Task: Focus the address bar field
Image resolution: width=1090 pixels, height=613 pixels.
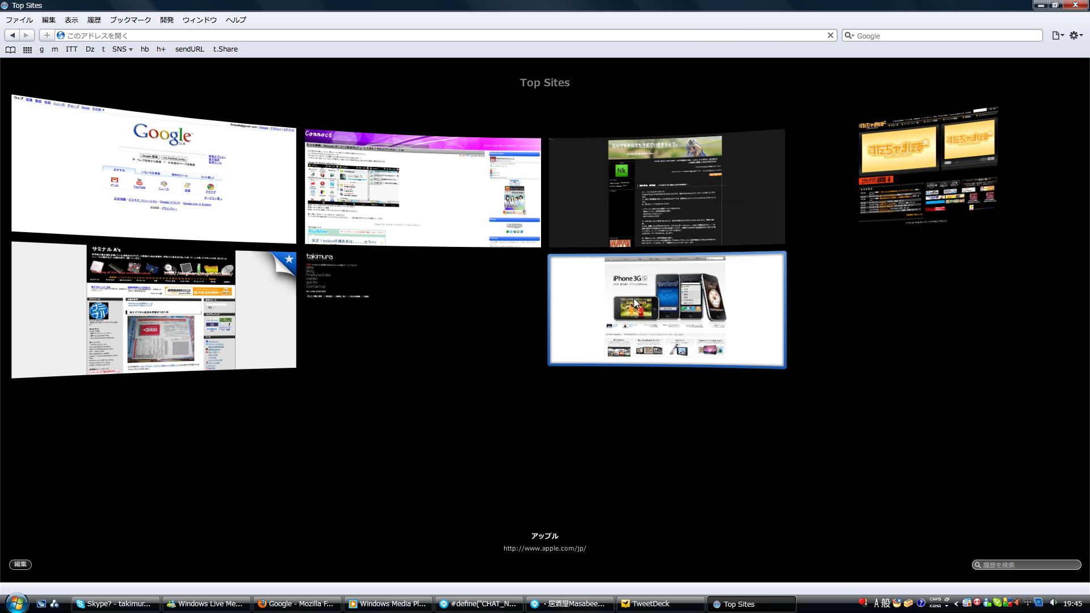Action: click(446, 35)
